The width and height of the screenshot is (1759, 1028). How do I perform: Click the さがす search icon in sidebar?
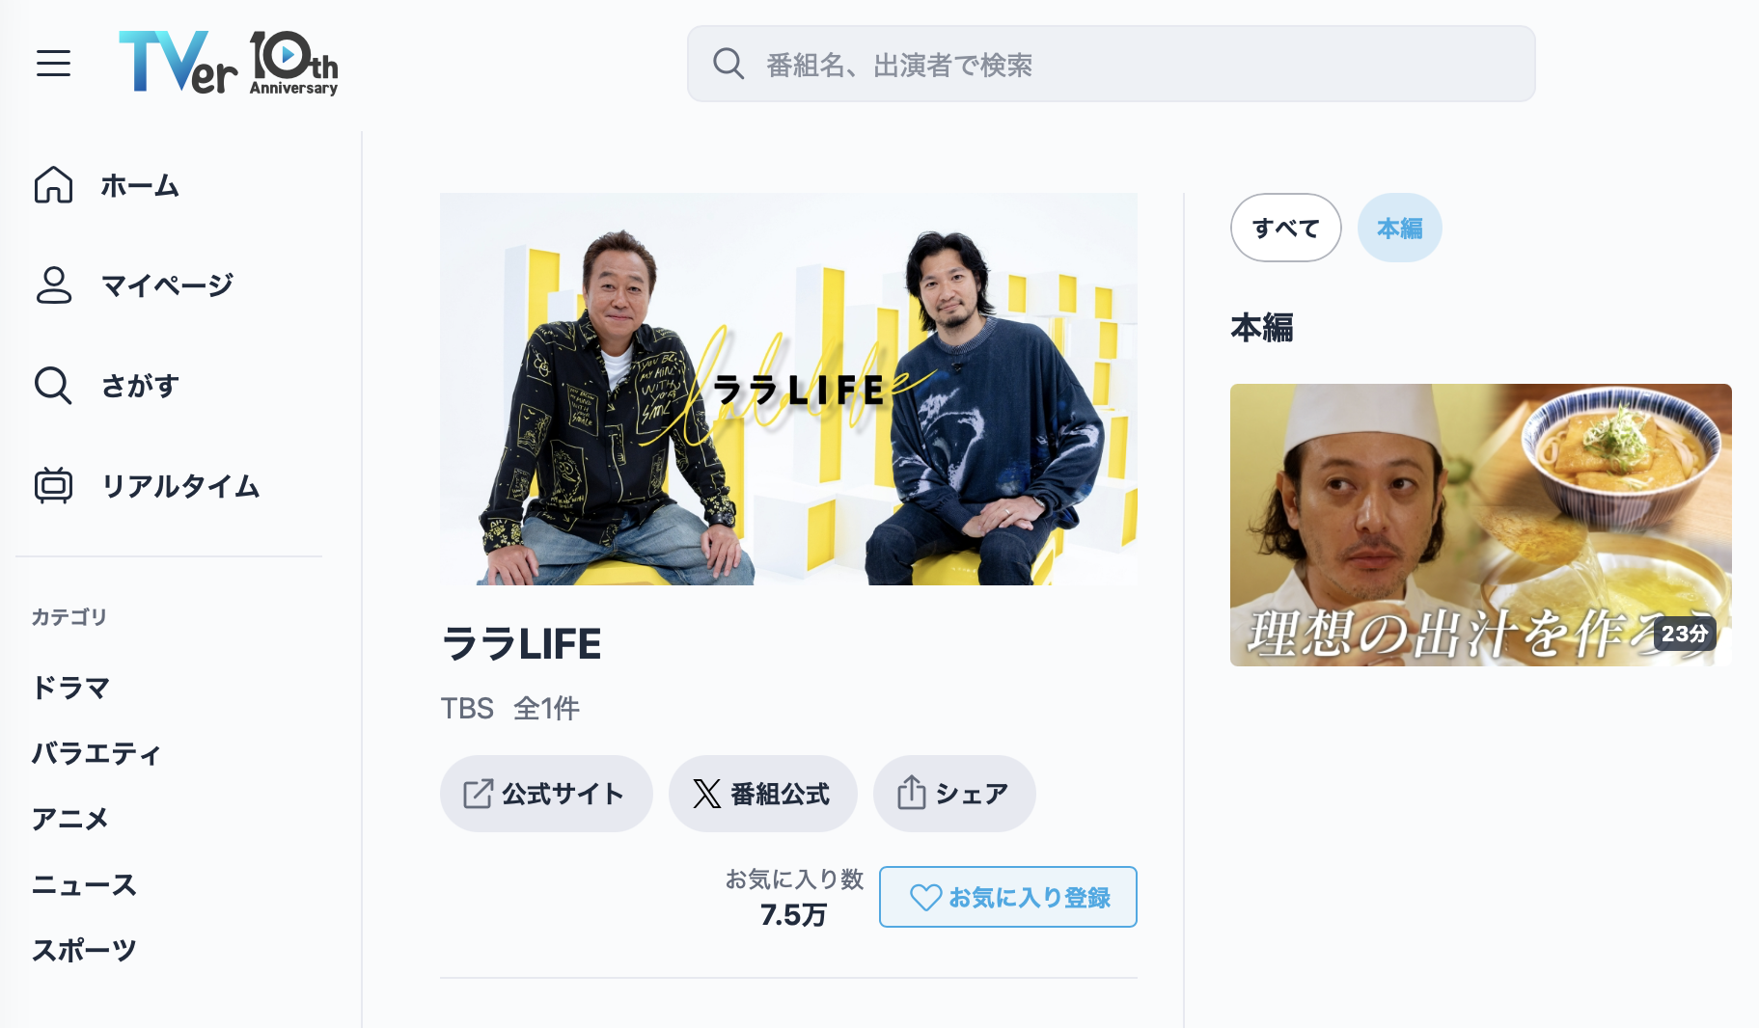point(54,386)
